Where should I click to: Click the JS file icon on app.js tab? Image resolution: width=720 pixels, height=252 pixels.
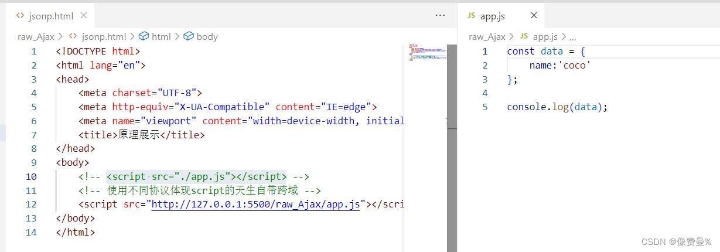(471, 16)
